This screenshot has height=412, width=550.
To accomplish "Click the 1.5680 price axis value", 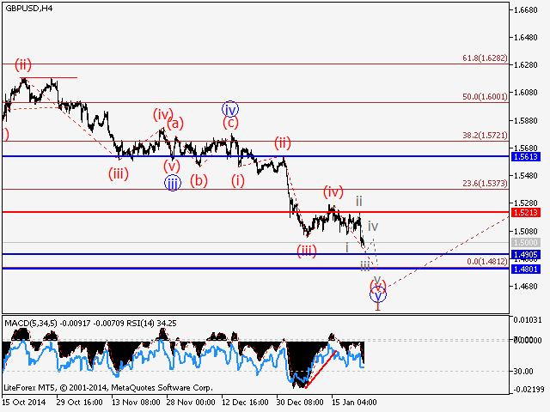I will [525, 148].
